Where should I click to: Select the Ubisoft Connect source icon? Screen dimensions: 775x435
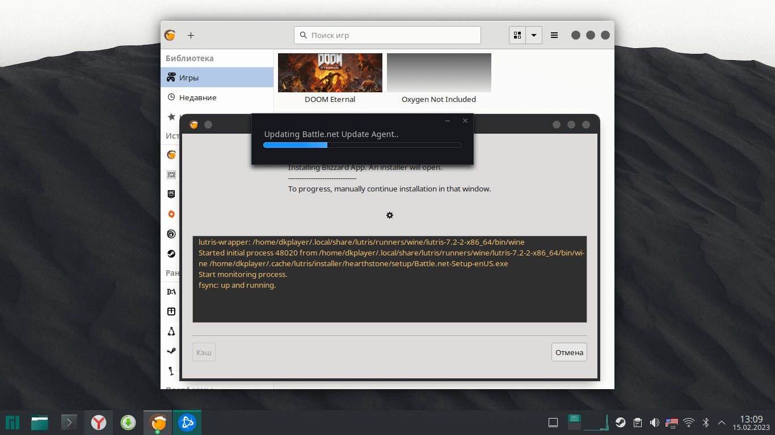pyautogui.click(x=171, y=234)
